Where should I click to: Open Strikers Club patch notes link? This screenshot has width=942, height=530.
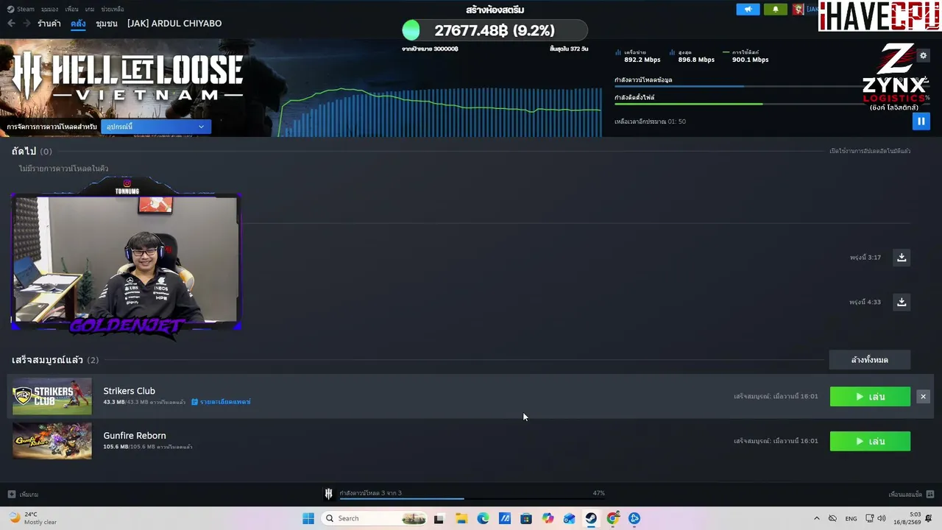221,402
